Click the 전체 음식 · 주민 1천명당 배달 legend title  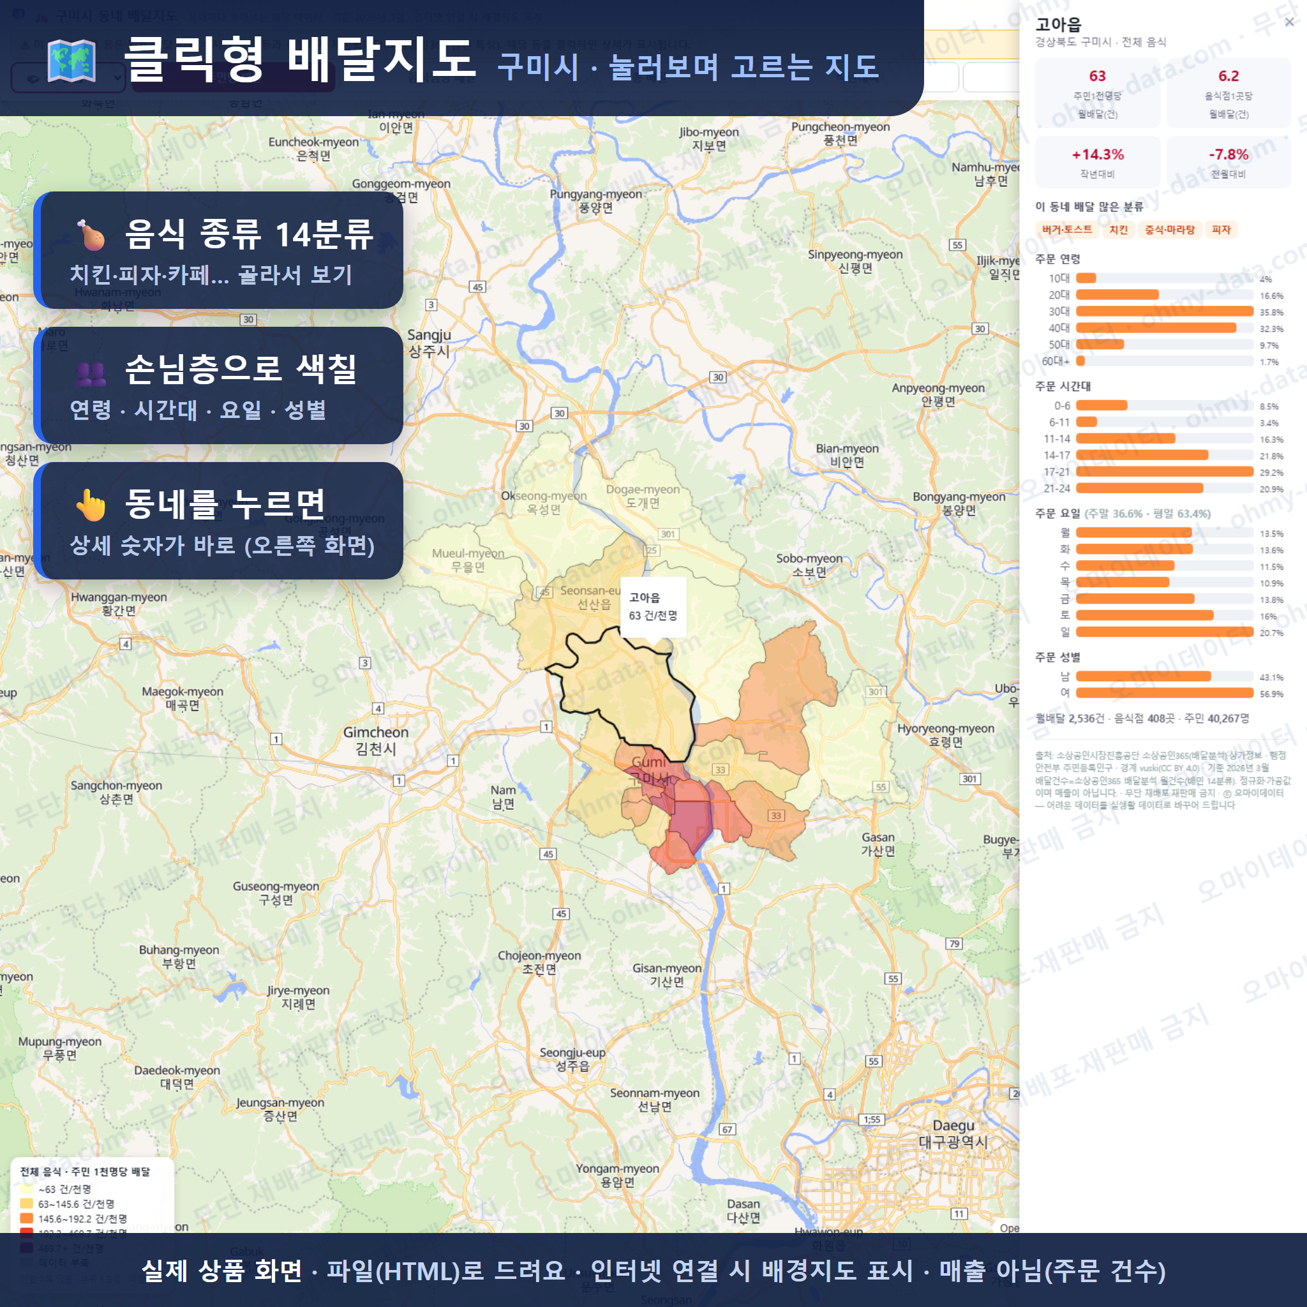click(x=86, y=1172)
